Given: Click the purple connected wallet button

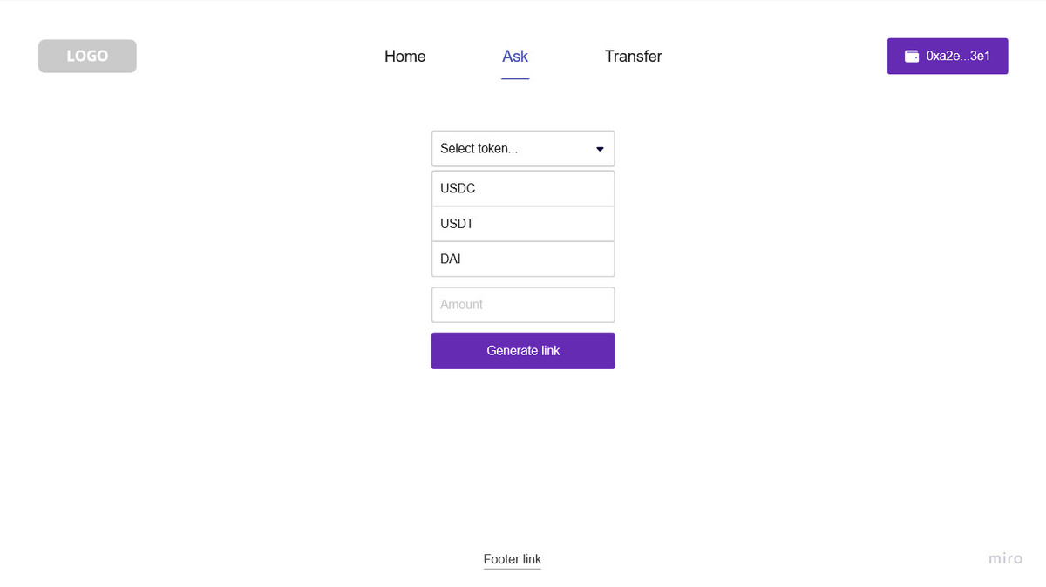Looking at the screenshot, I should click(x=948, y=57).
